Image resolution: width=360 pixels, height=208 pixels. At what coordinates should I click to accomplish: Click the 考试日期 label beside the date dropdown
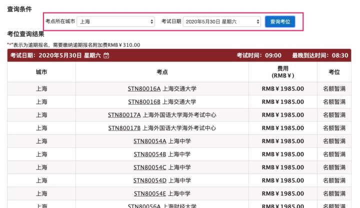pyautogui.click(x=171, y=21)
